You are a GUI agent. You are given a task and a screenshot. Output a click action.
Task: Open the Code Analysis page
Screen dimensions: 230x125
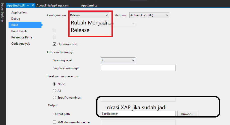pyautogui.click(x=21, y=44)
